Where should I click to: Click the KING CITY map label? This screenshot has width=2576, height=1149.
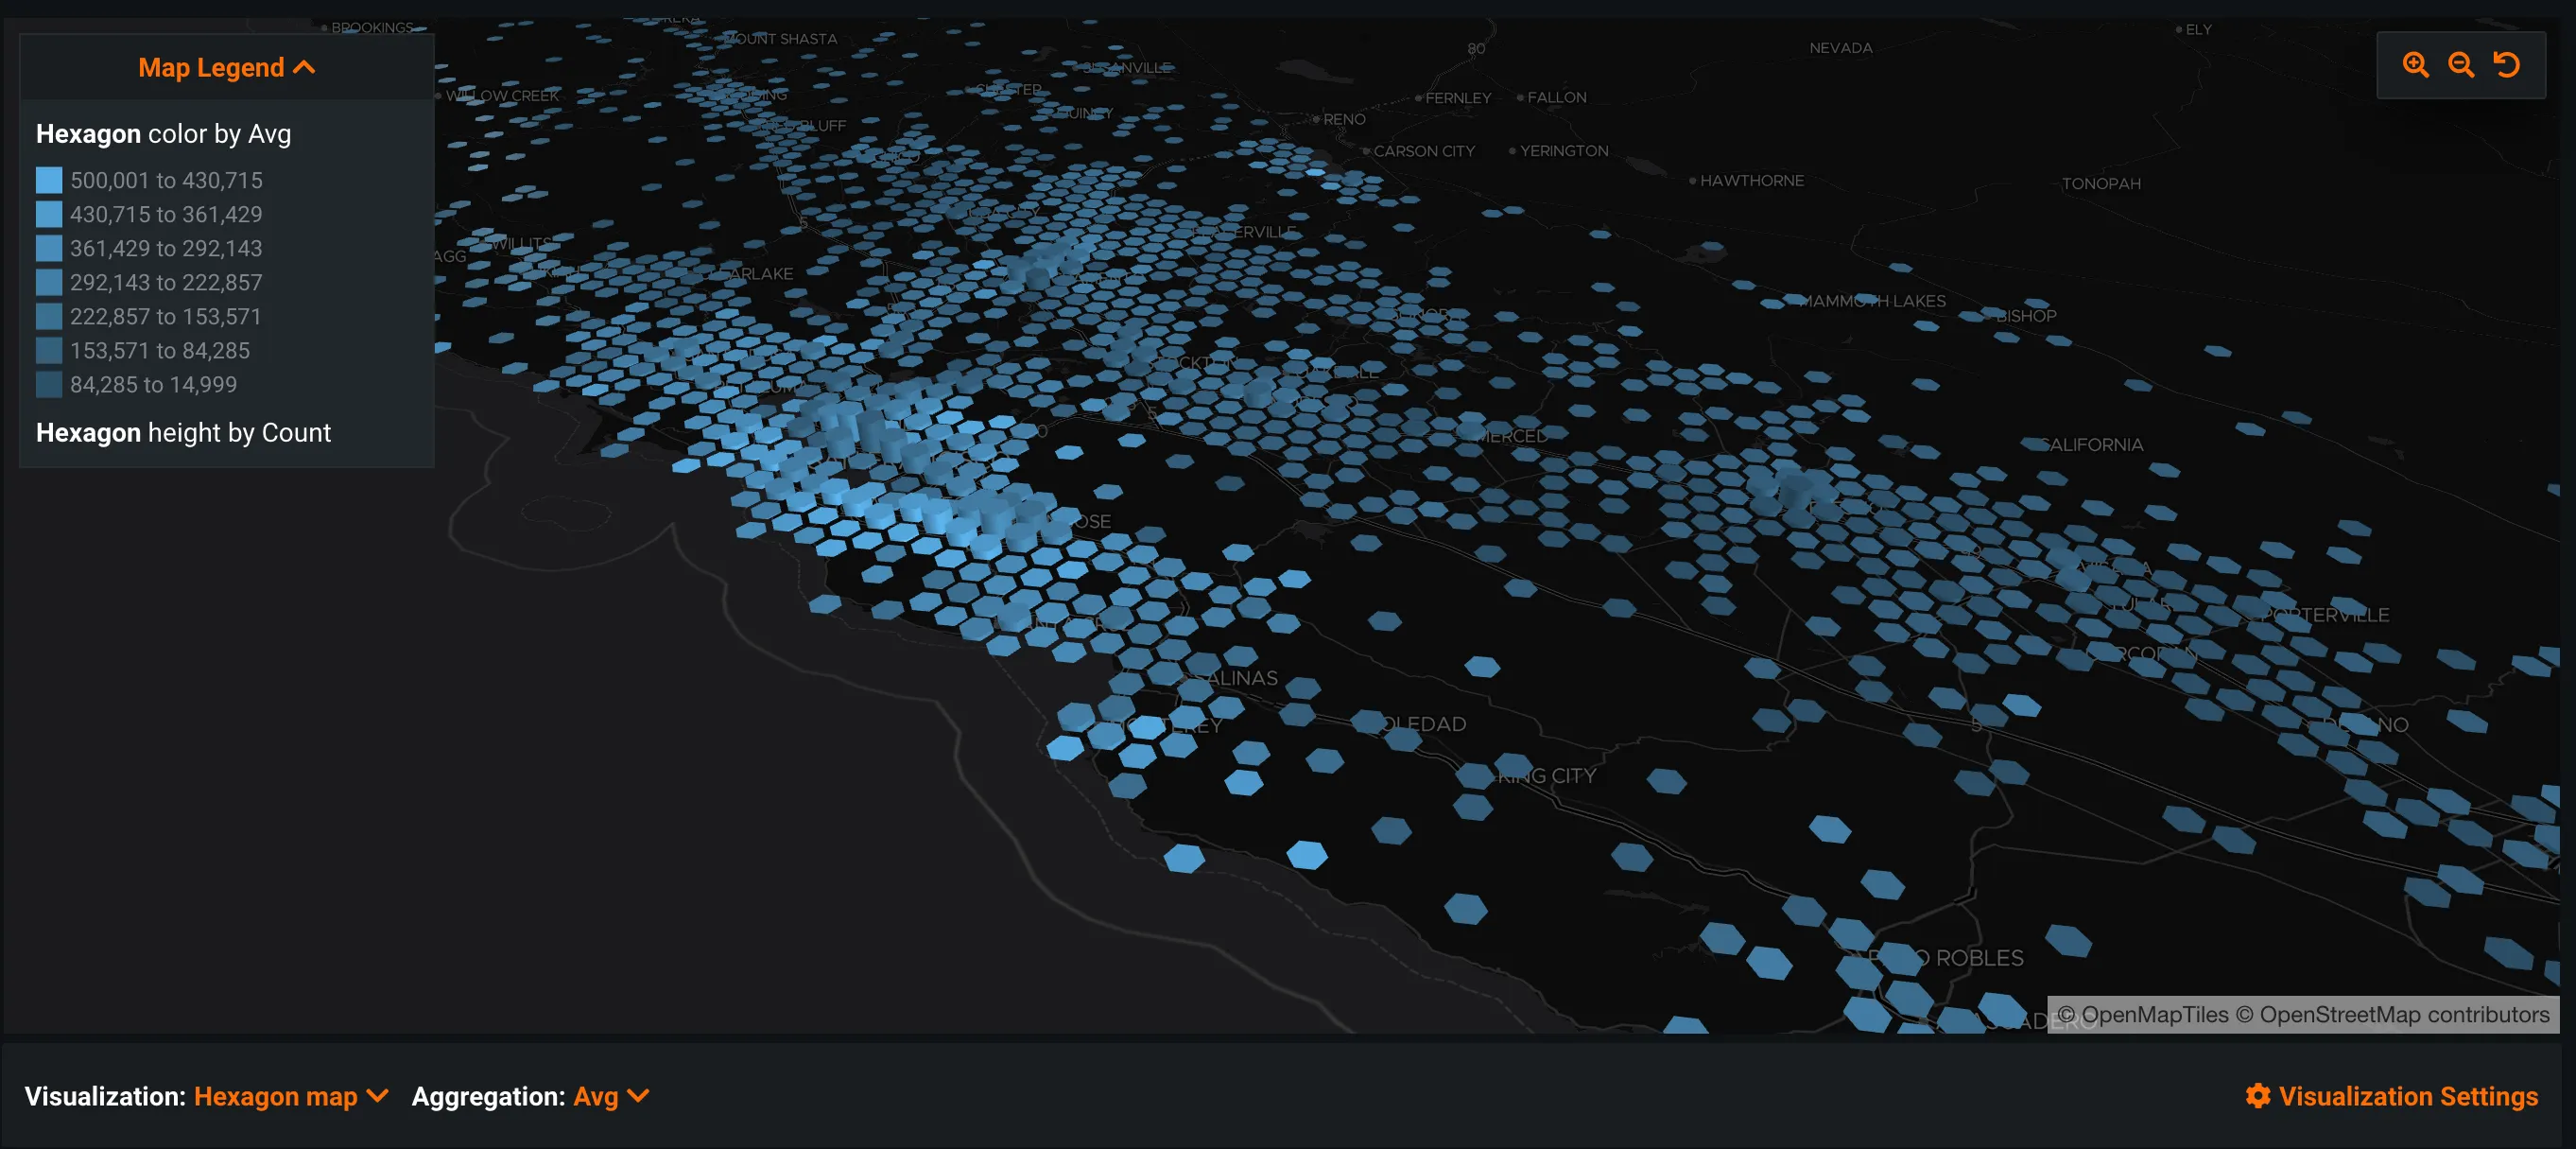pos(1546,775)
